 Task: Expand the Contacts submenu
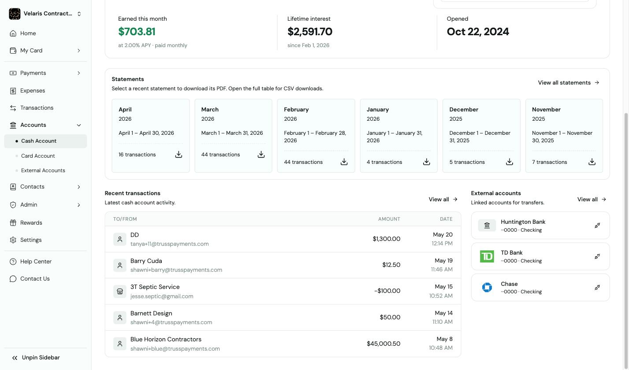pos(79,187)
